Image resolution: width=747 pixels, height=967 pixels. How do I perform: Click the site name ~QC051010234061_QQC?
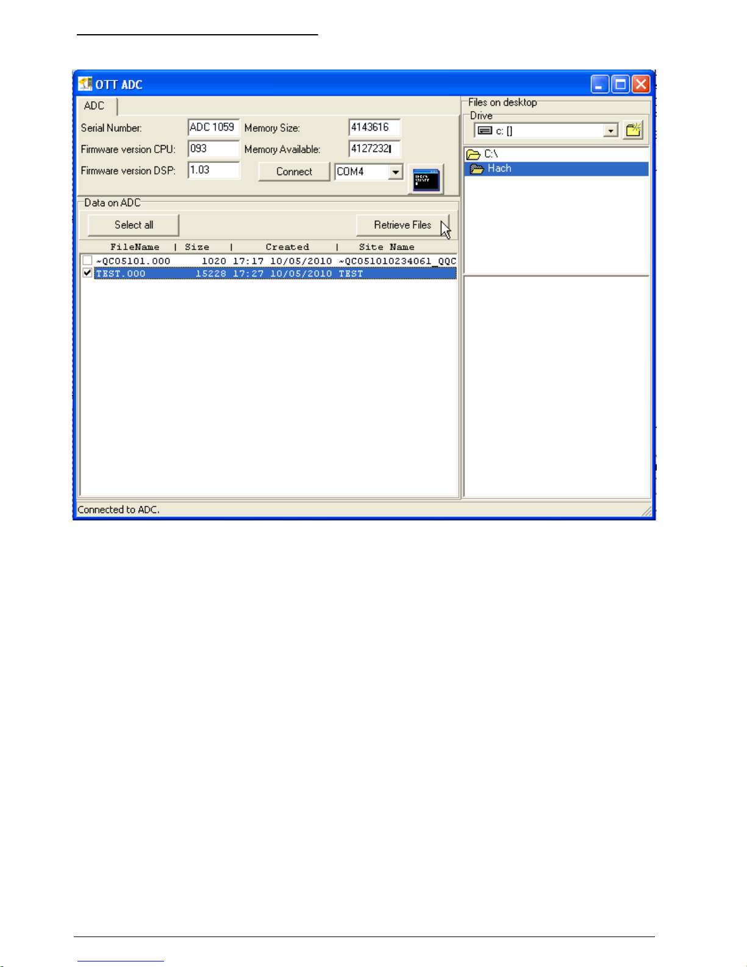click(398, 261)
